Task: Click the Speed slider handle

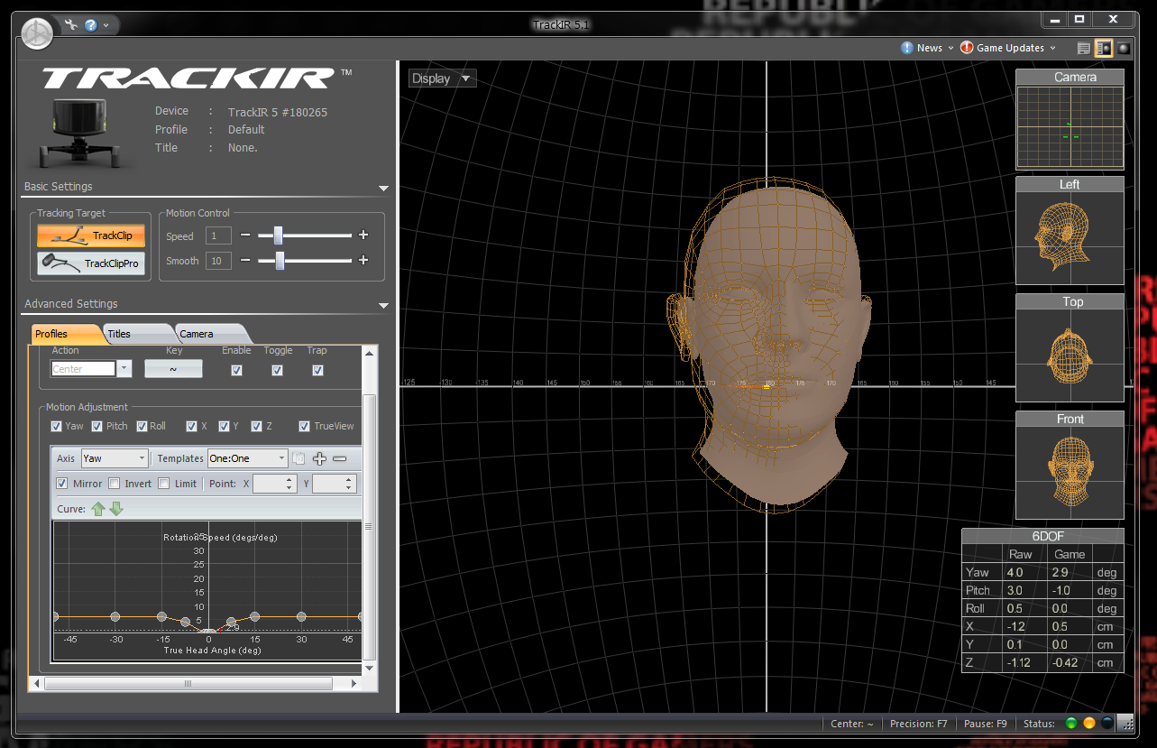Action: click(278, 235)
